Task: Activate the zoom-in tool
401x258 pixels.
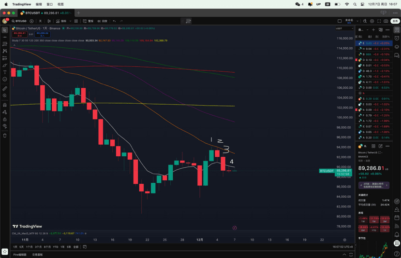Action: click(x=5, y=95)
